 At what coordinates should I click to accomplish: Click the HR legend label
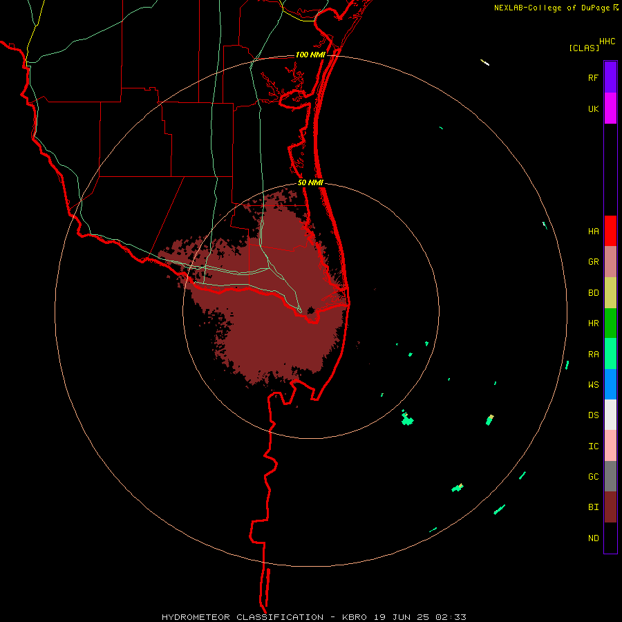593,323
